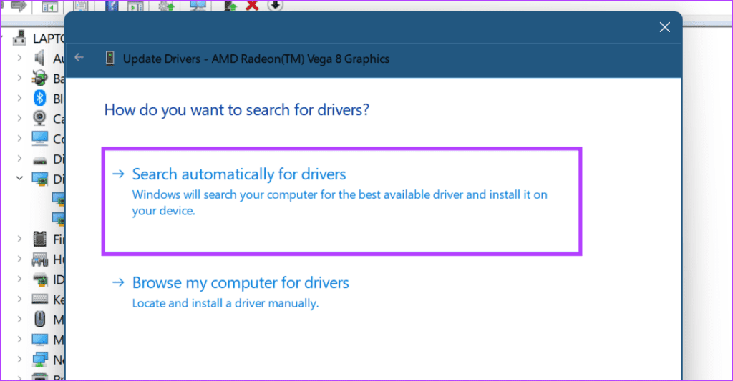Collapse the expanded display adapters chevron
This screenshot has width=733, height=381.
coord(19,179)
